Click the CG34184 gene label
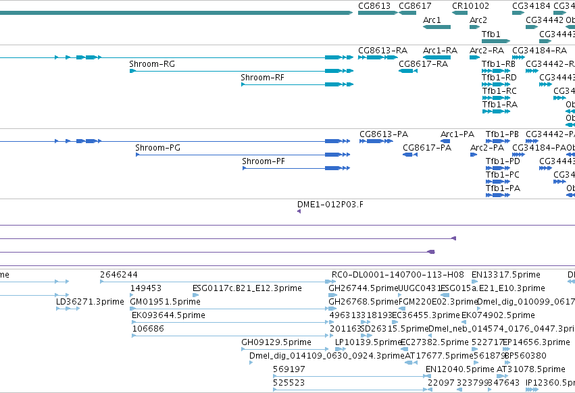Viewport: 575px width, 393px height. [531, 6]
